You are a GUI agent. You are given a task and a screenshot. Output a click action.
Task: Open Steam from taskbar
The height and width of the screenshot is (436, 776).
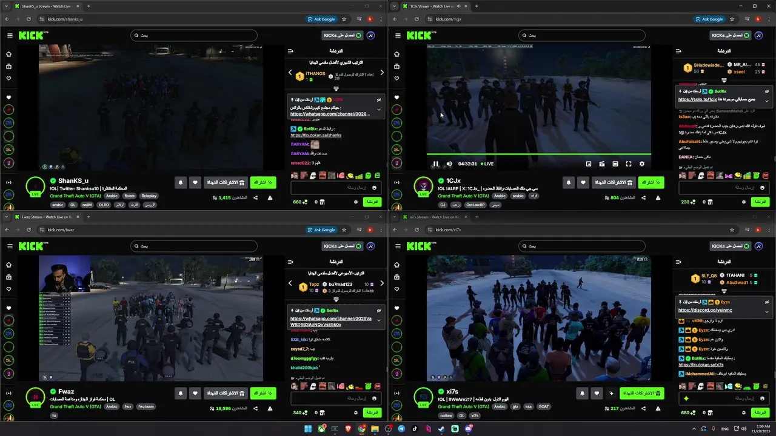point(441,429)
